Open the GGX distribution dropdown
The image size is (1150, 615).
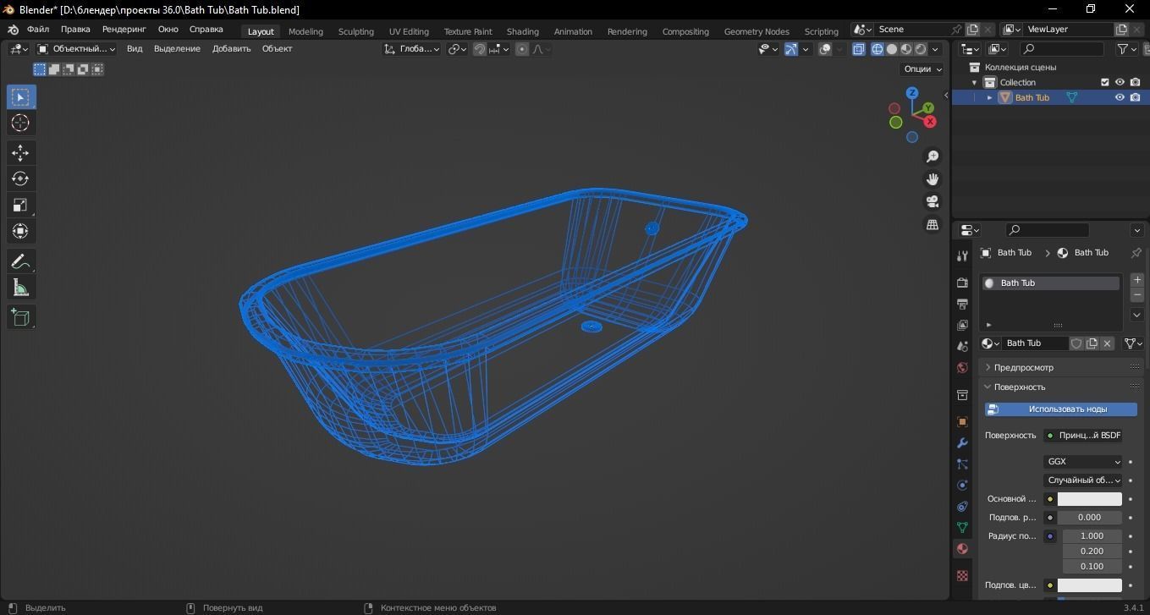coord(1083,462)
